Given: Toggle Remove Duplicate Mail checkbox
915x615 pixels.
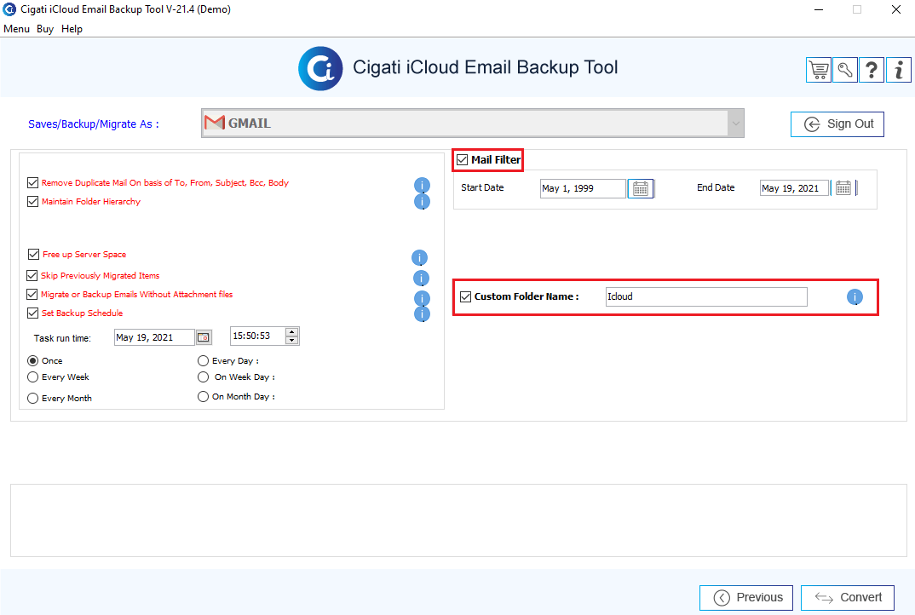Looking at the screenshot, I should point(32,182).
